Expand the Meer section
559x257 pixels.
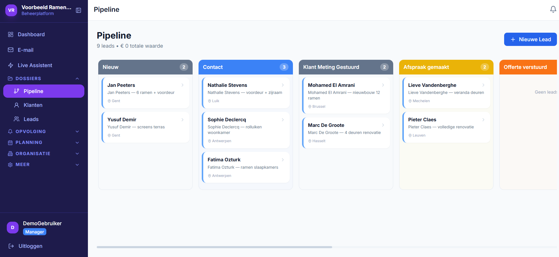click(44, 165)
